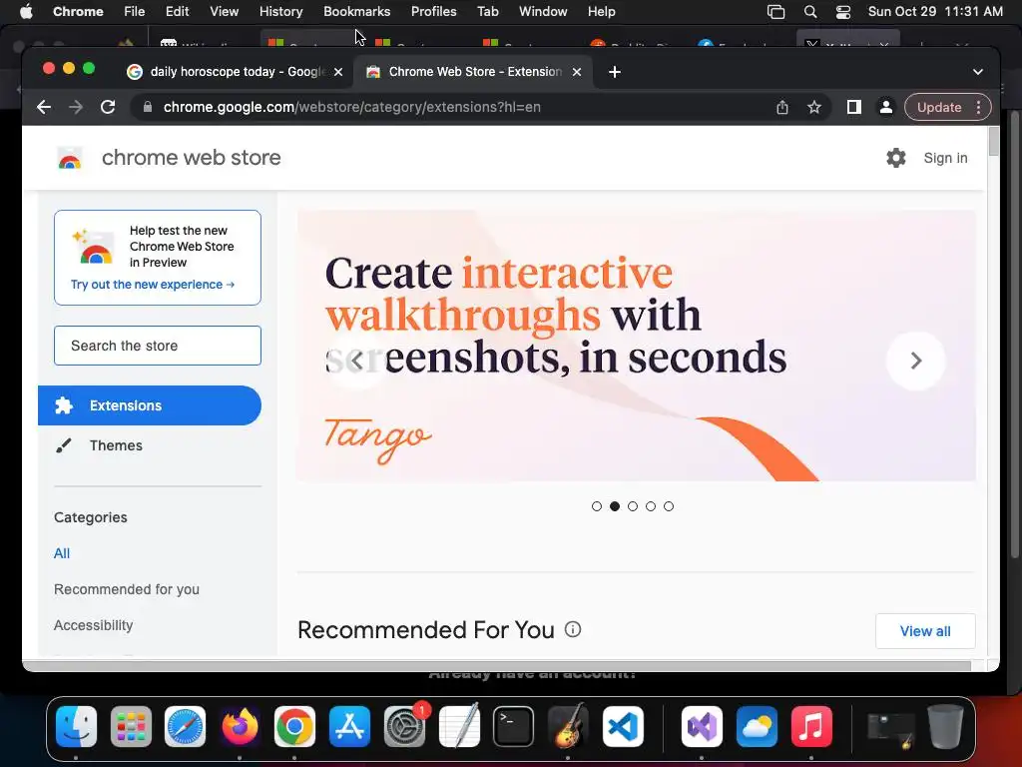Open the web store settings gear
The width and height of the screenshot is (1022, 767).
coord(896,158)
